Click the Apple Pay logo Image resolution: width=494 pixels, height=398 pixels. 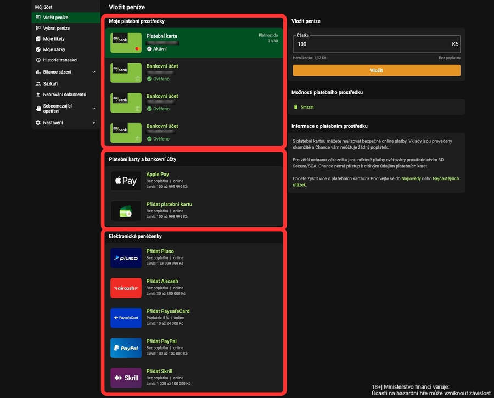click(126, 181)
